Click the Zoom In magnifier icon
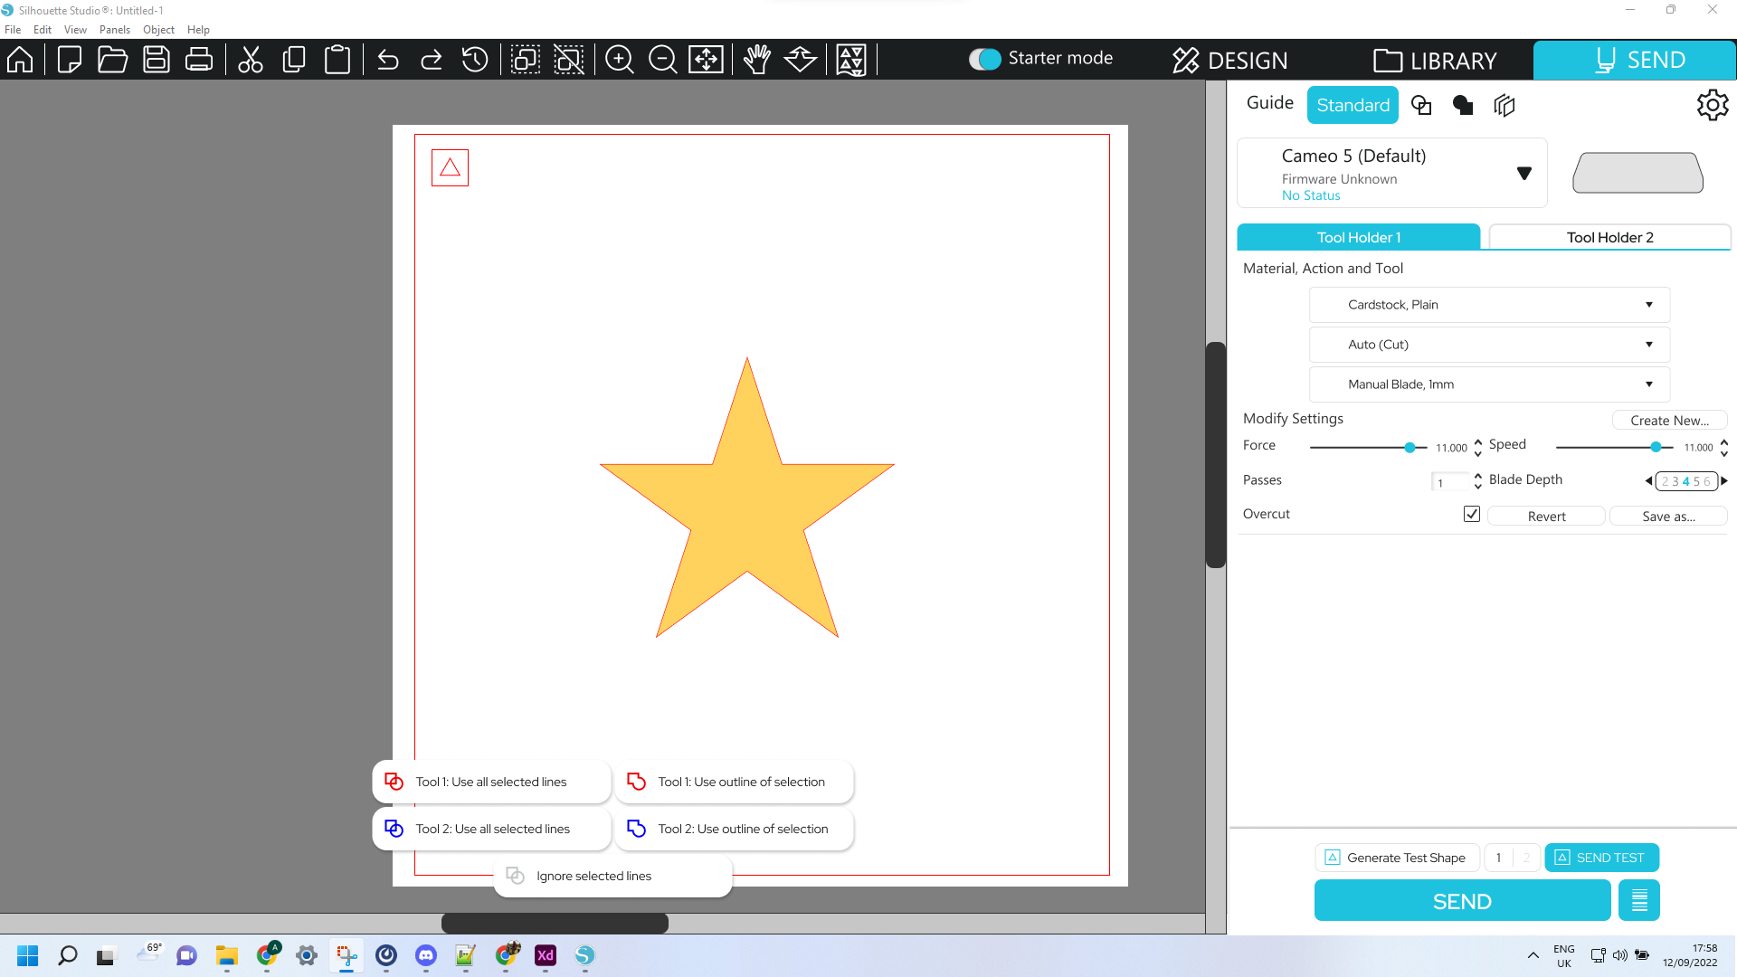Screen dimensions: 1737x977 619,60
